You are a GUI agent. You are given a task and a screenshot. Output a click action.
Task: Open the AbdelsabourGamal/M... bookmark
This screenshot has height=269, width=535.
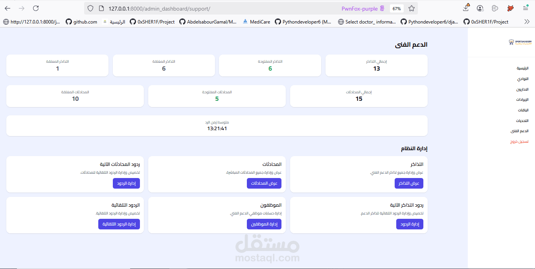208,22
